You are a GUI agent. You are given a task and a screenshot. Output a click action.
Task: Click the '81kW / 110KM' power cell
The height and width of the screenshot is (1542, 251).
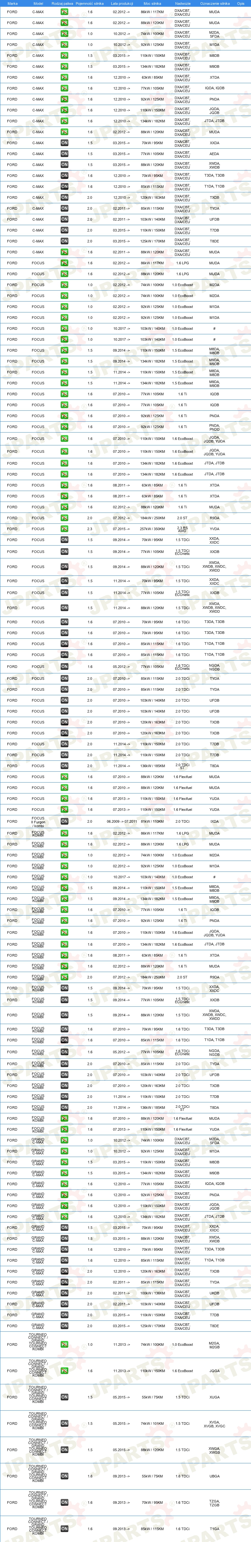click(x=152, y=821)
